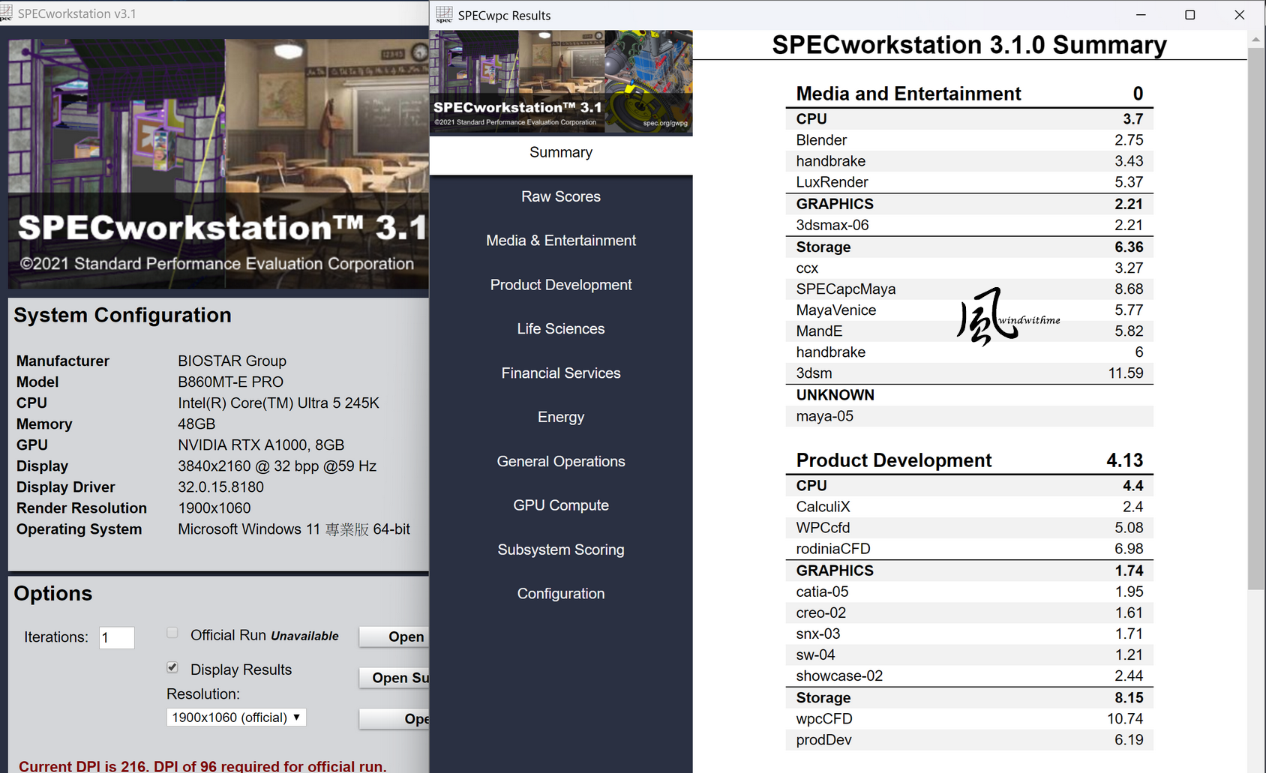Go to Media & Entertainment section

point(561,241)
